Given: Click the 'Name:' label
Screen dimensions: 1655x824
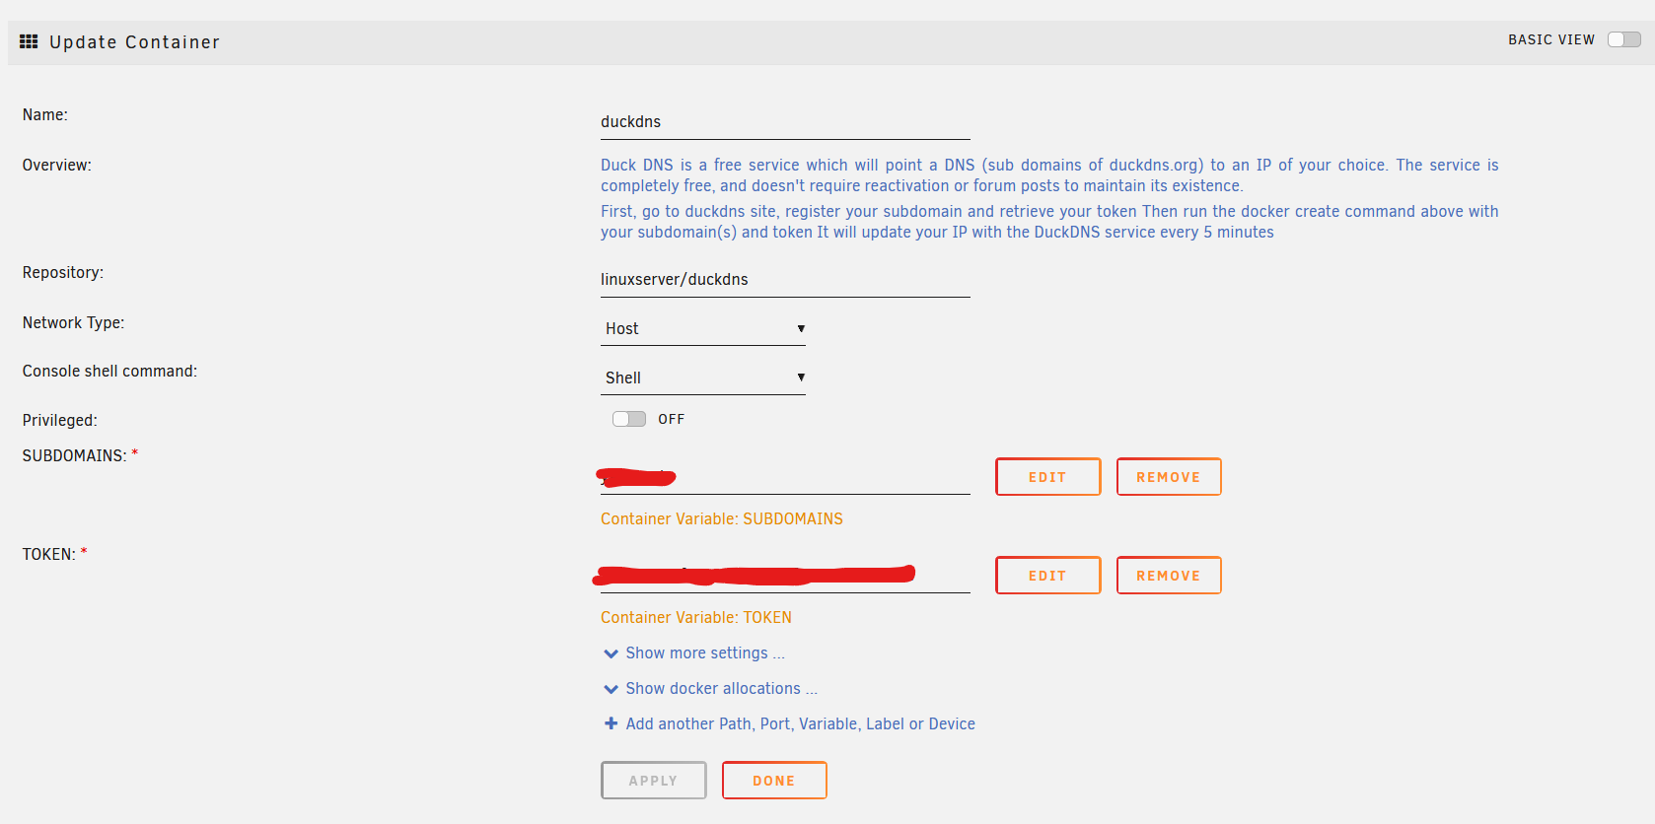Looking at the screenshot, I should (x=44, y=114).
